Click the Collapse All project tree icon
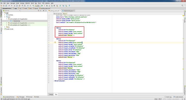Screen dimensions: 186x100 point(41,11)
